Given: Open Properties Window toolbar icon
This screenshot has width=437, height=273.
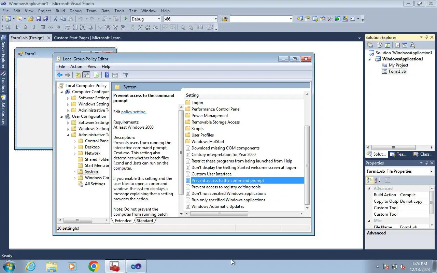Looking at the screenshot, I should point(308,19).
